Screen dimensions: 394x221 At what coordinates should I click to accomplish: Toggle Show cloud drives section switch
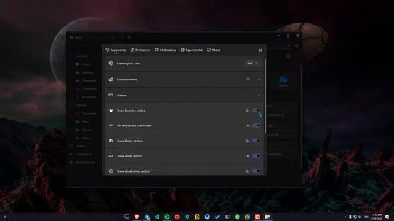pos(256,171)
